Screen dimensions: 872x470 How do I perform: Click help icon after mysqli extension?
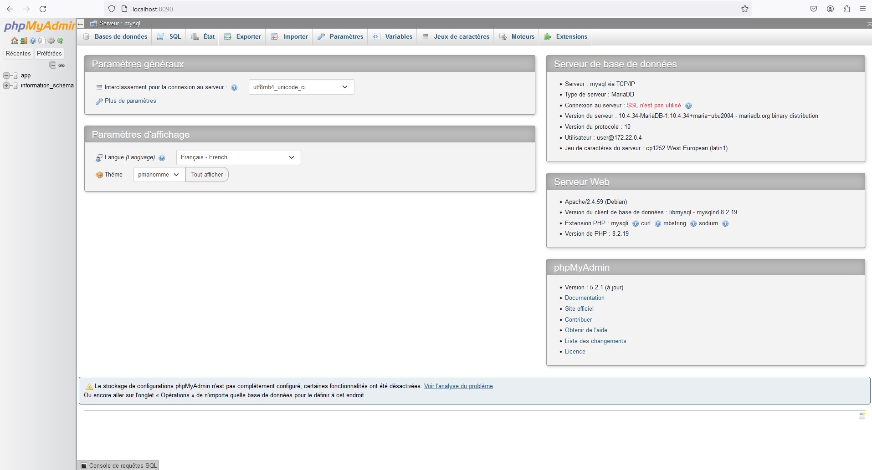tap(636, 223)
